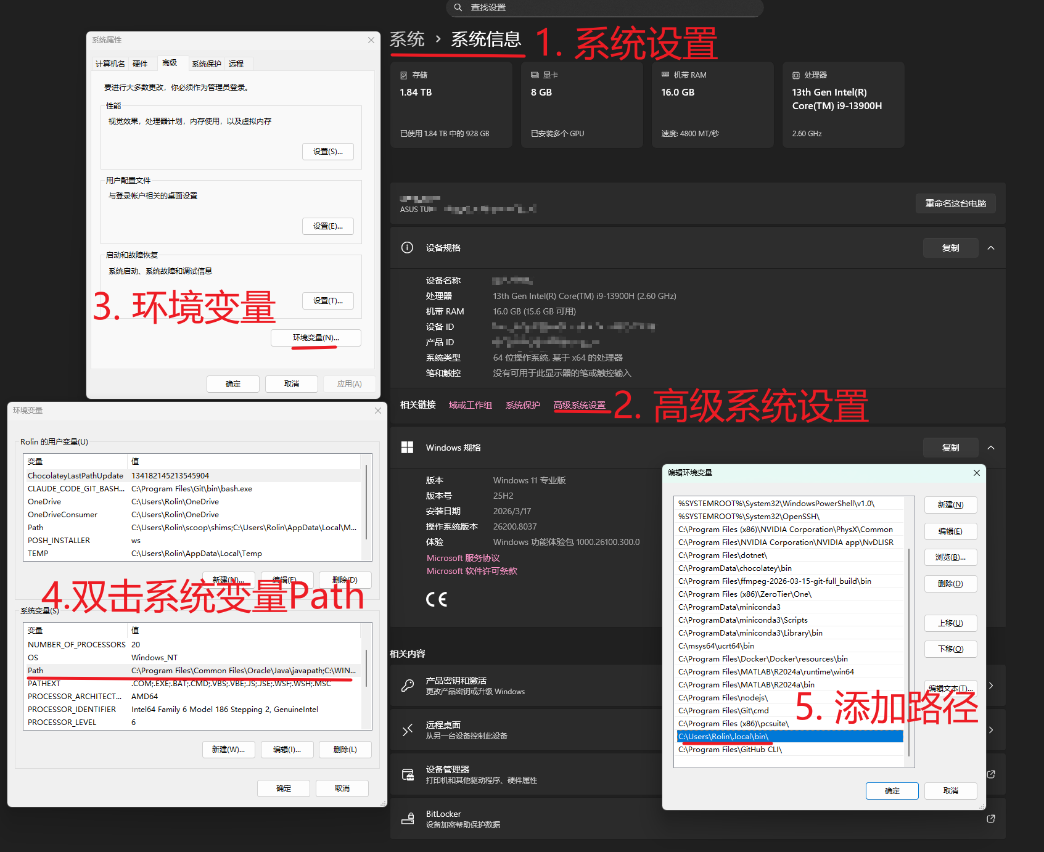Screen dimensions: 1044x852
Task: Click 重命名这台电脑 button
Action: click(956, 203)
